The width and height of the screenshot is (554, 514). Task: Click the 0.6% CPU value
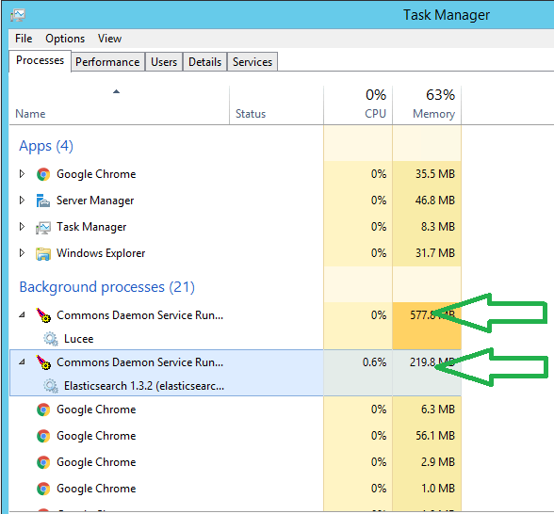[x=374, y=362]
